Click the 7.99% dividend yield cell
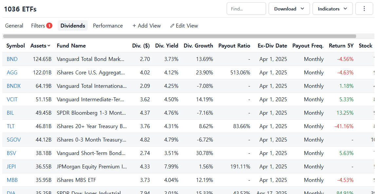This screenshot has height=194, width=380. point(171,167)
